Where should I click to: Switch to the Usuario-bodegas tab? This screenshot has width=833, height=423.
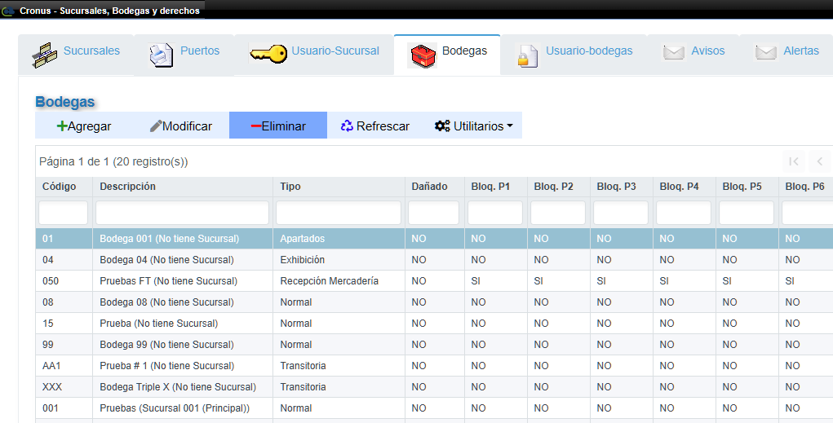pos(588,51)
